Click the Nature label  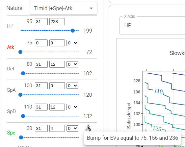point(15,8)
